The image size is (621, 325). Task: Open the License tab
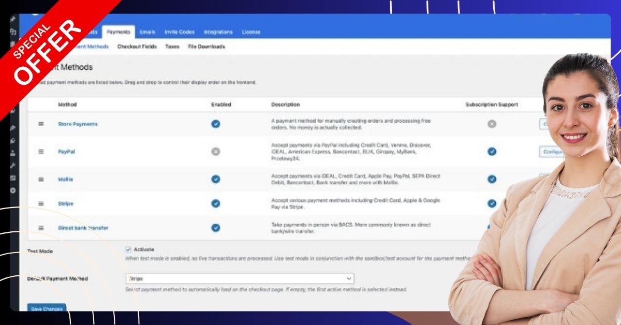(251, 32)
